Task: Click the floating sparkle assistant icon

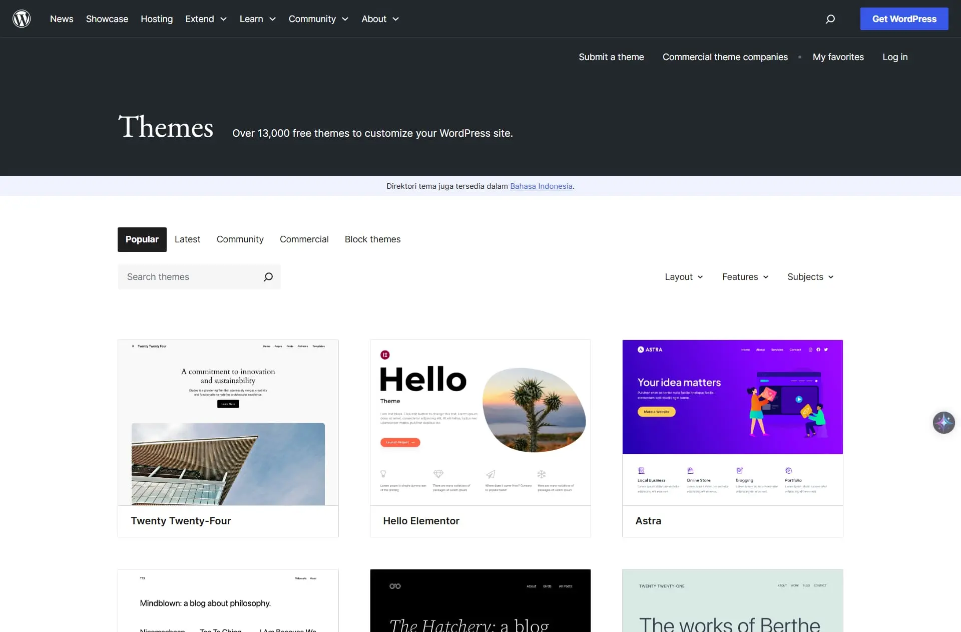Action: [x=943, y=423]
